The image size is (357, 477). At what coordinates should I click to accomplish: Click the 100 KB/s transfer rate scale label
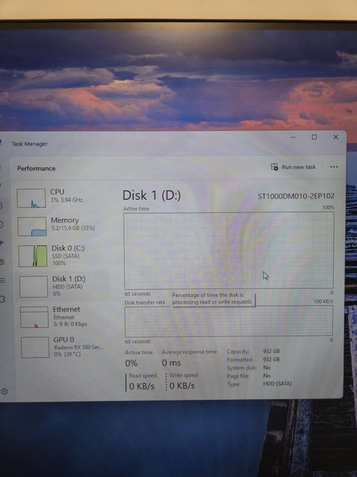pos(323,301)
